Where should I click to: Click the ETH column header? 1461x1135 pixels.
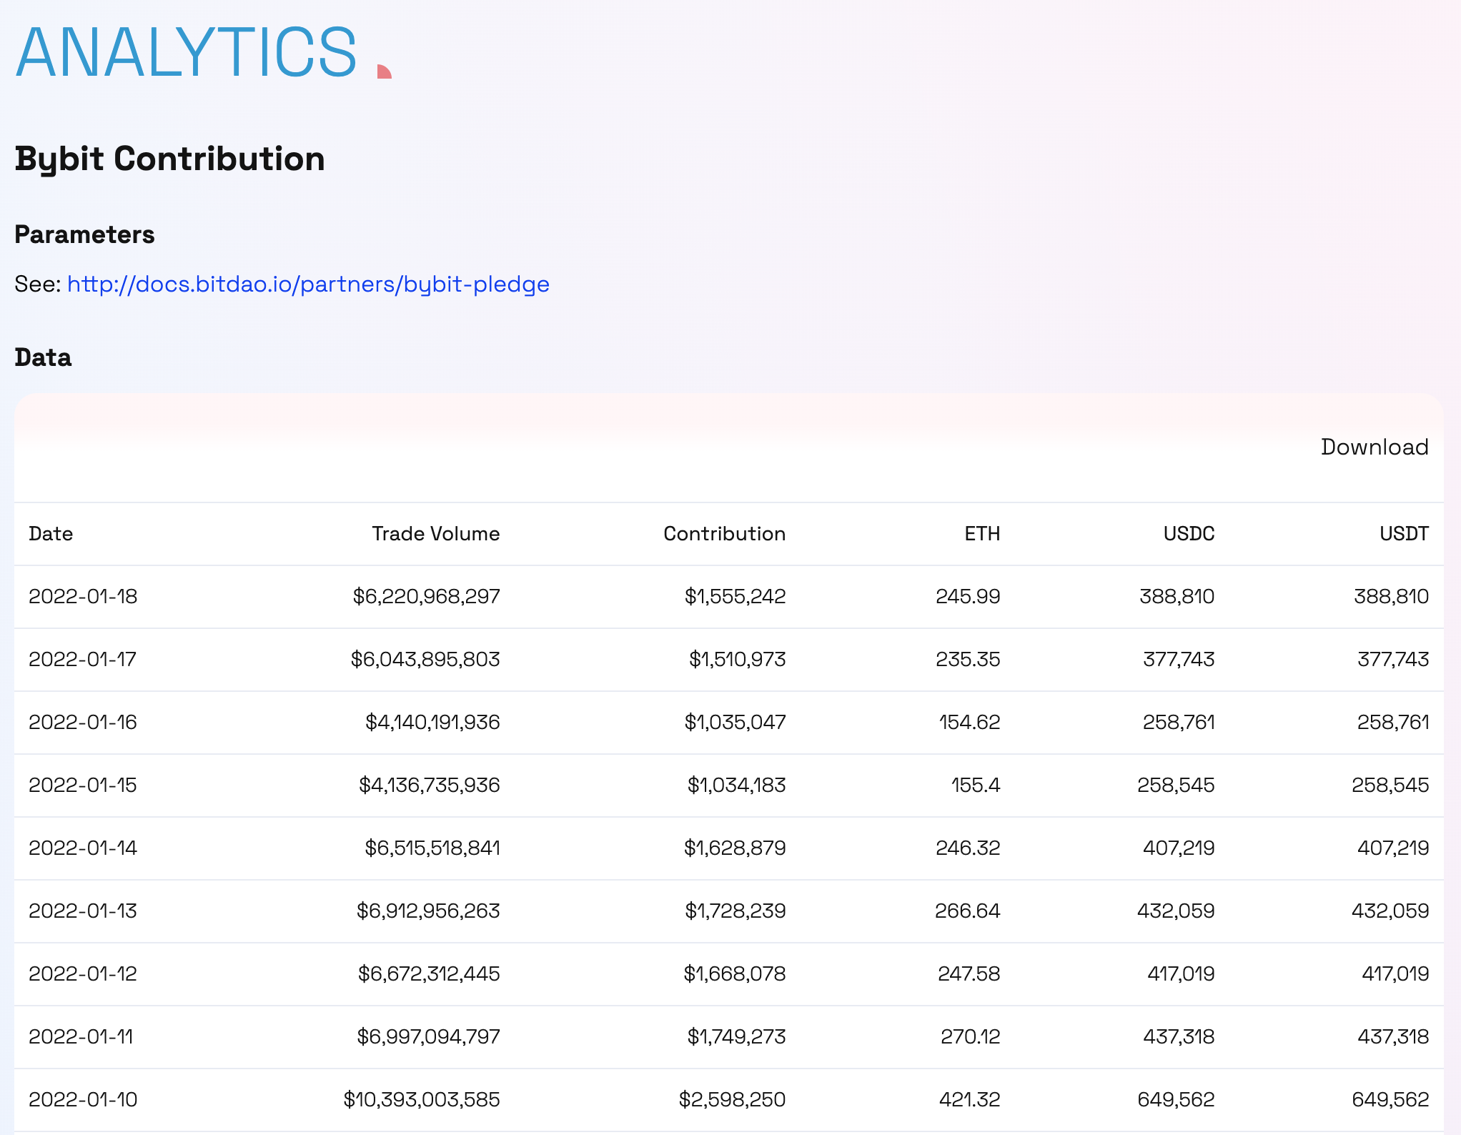coord(982,534)
